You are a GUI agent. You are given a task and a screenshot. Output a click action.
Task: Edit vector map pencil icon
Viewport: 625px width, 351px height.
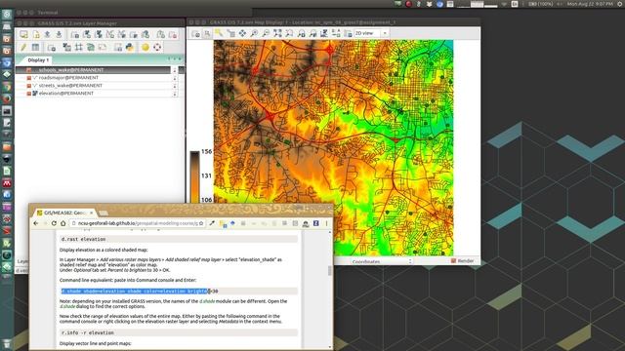[23, 47]
